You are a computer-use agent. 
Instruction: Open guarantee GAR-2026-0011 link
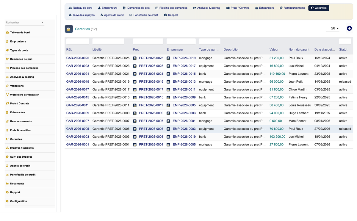click(x=78, y=105)
